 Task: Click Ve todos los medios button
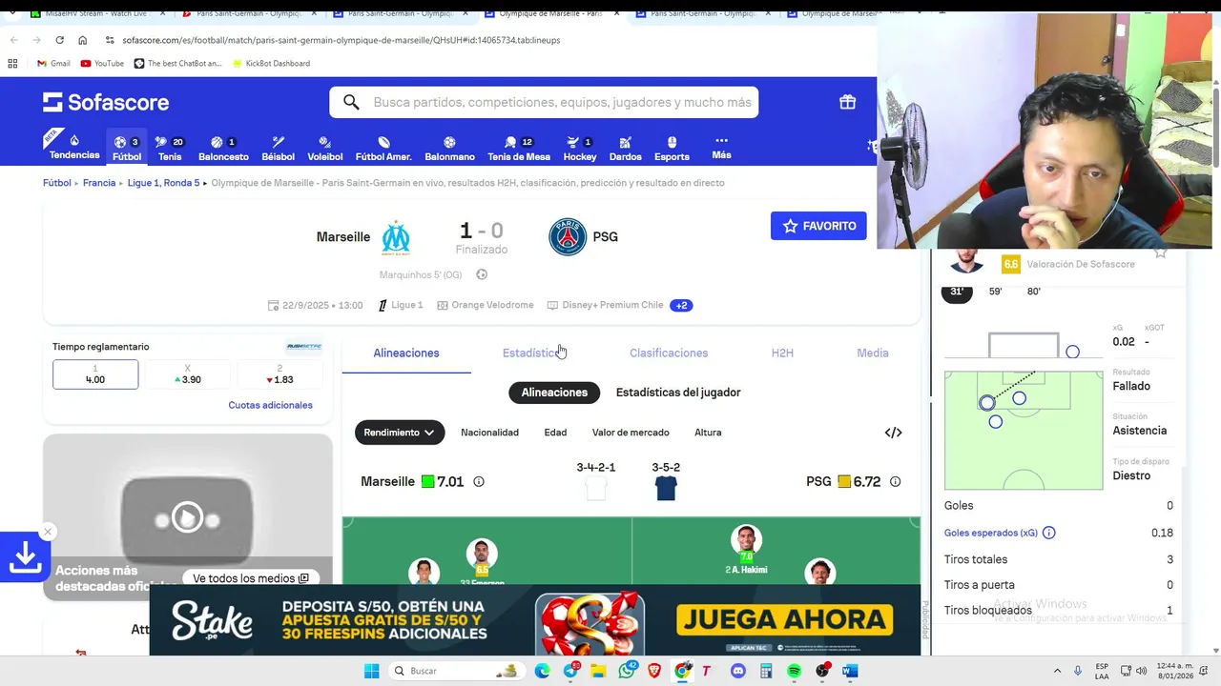tap(251, 578)
